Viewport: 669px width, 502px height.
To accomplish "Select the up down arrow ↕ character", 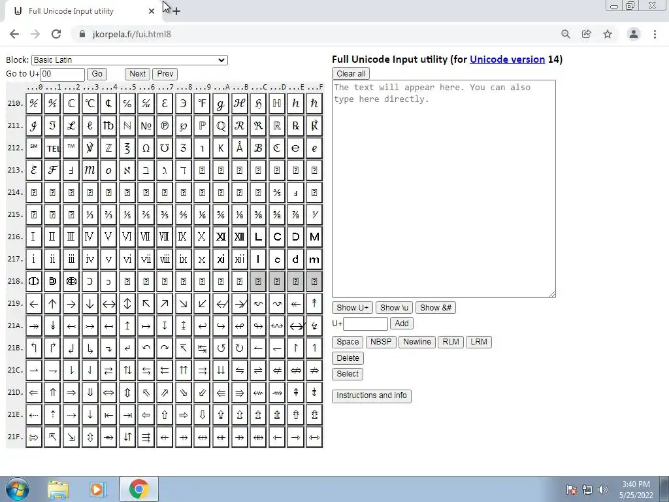I will (127, 304).
